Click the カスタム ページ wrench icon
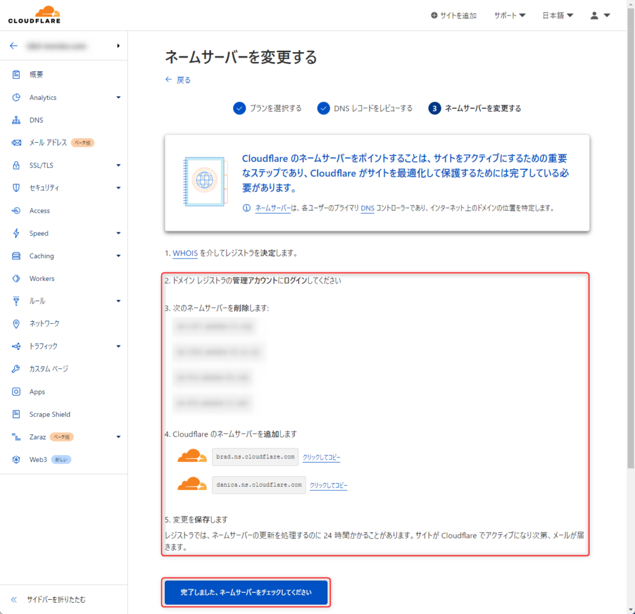 tap(16, 369)
